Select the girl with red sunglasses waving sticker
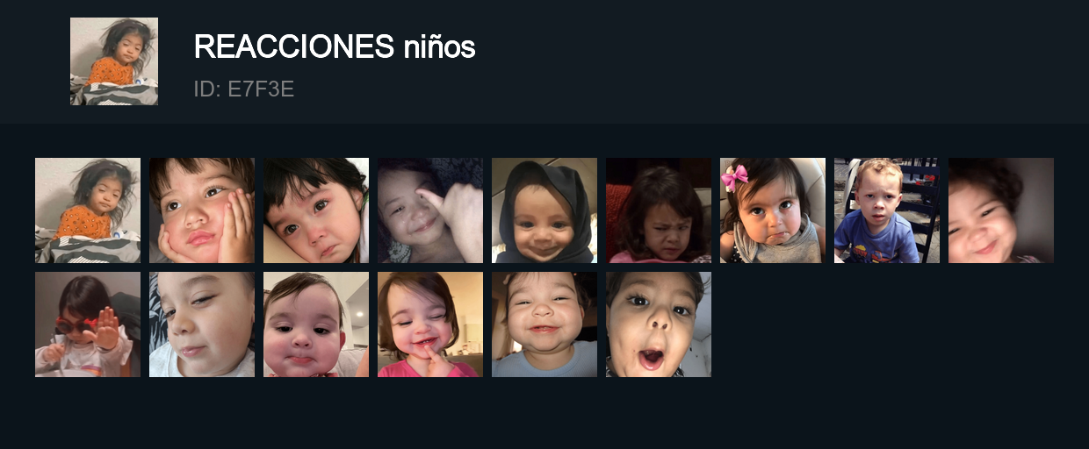This screenshot has width=1089, height=449. click(88, 324)
